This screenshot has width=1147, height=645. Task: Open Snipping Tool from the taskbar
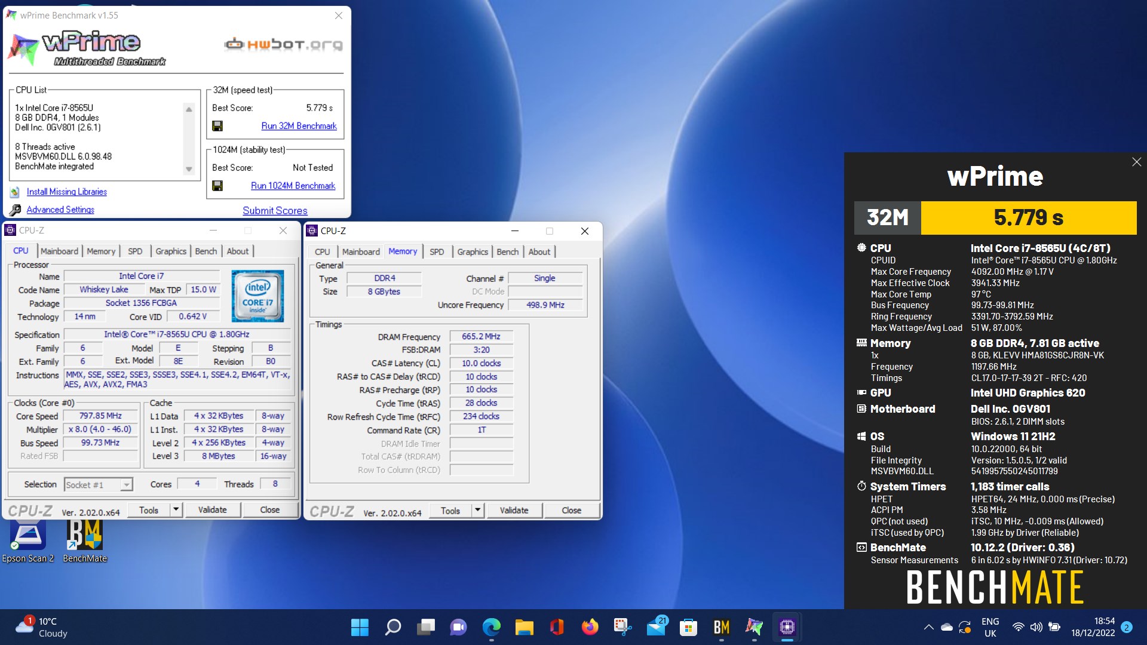point(622,627)
